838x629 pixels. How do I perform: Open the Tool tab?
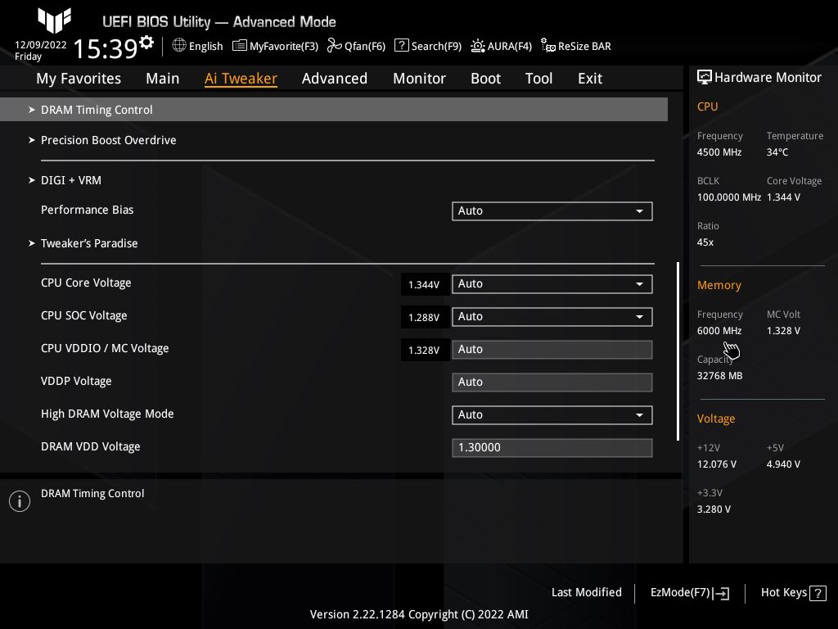538,79
